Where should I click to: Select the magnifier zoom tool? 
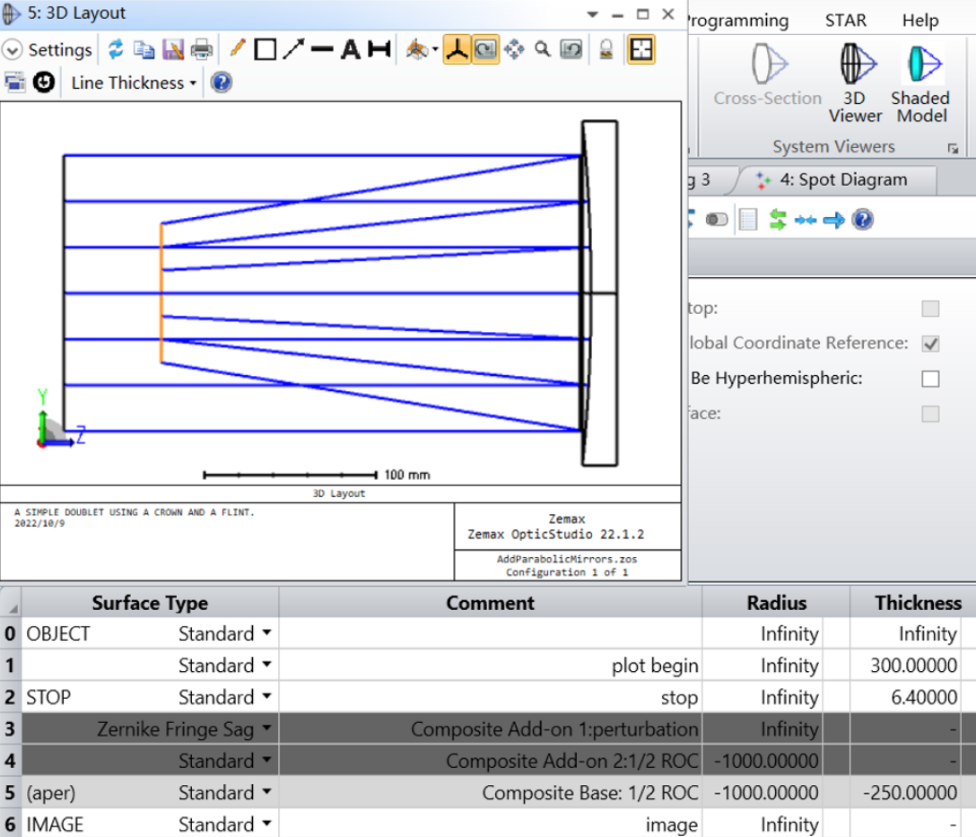point(543,49)
